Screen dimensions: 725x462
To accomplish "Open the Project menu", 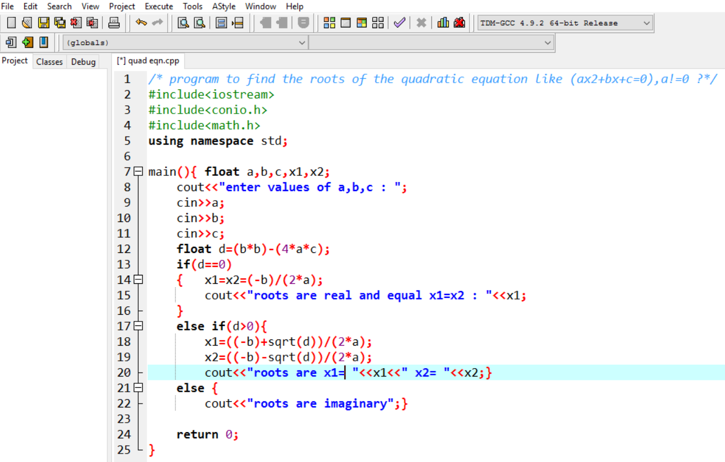I will (122, 6).
